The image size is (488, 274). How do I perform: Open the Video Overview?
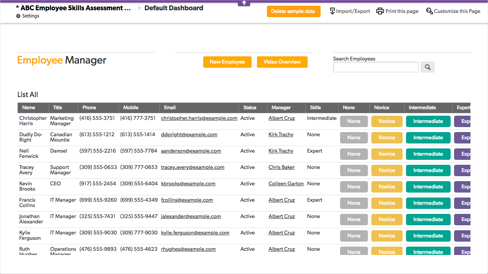pyautogui.click(x=282, y=62)
